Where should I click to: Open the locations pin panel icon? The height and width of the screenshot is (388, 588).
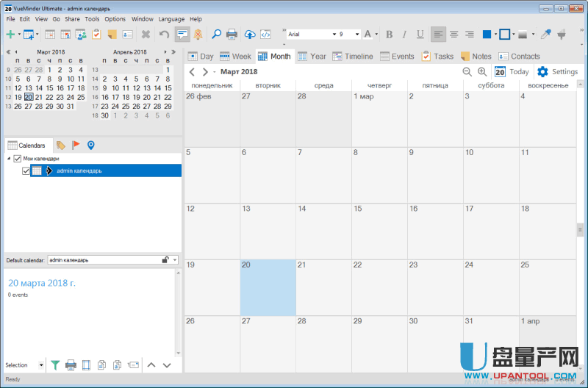91,145
